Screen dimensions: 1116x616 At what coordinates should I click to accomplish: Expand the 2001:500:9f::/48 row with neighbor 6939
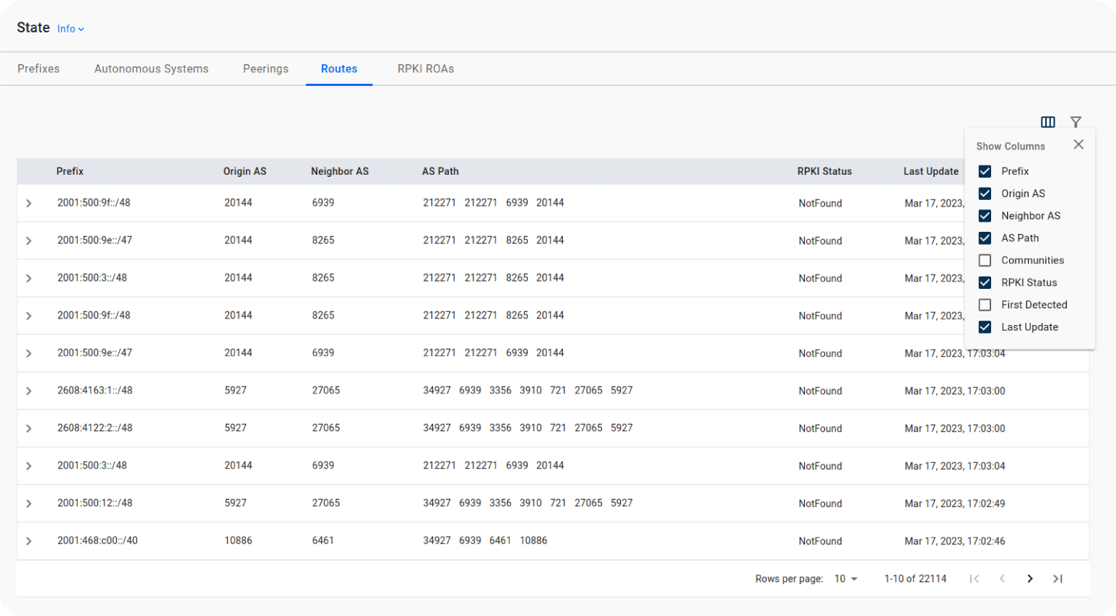(x=29, y=204)
